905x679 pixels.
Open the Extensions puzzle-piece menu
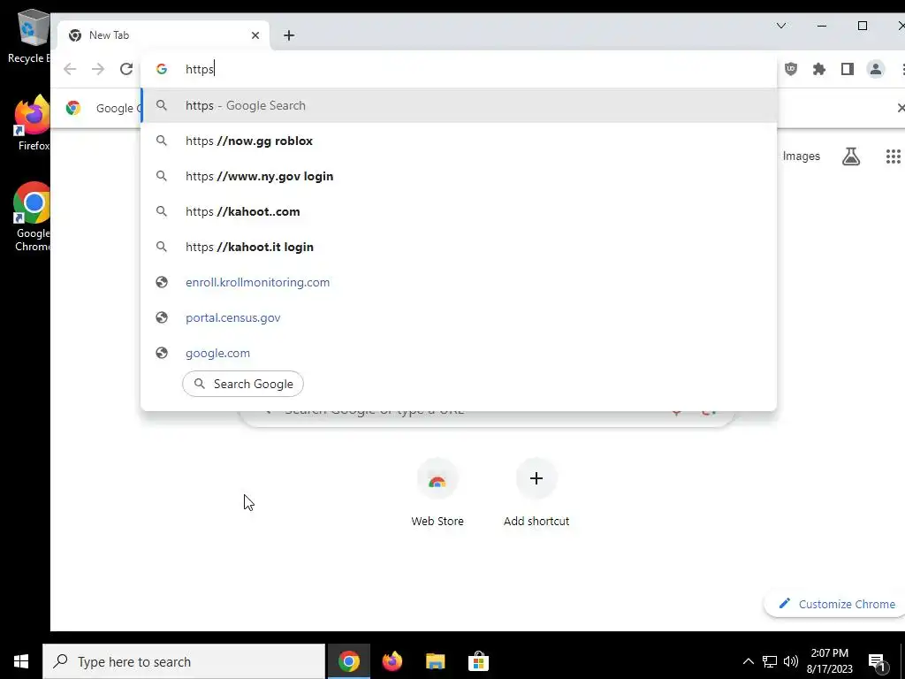coord(819,69)
